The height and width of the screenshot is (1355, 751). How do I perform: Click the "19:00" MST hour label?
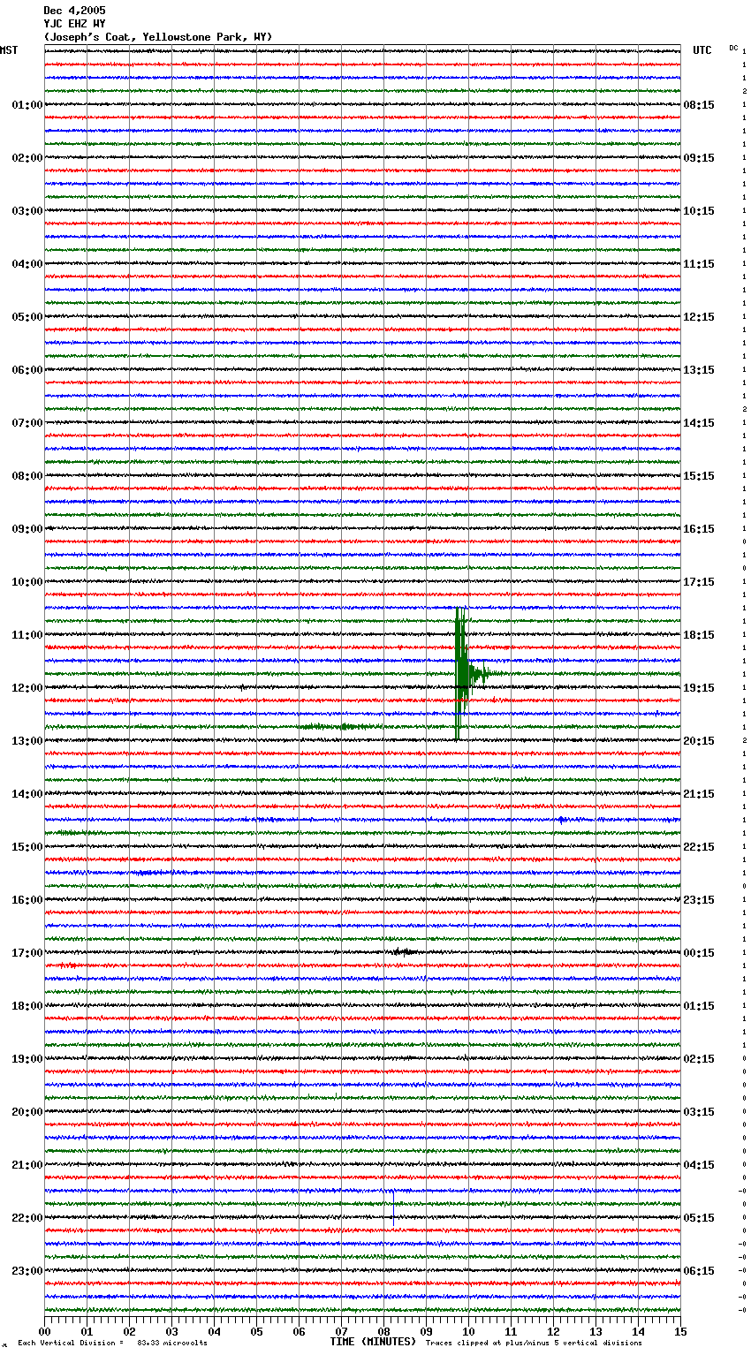click(x=27, y=1059)
